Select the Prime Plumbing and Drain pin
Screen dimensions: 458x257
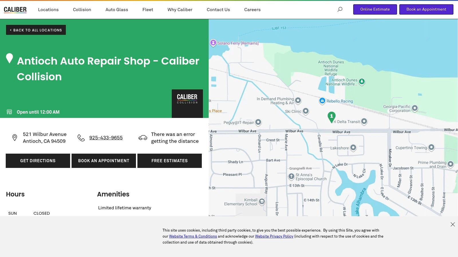(451, 164)
